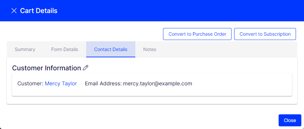
Task: Click blank area left of Convert to Purchase Order
Action: 84,34
